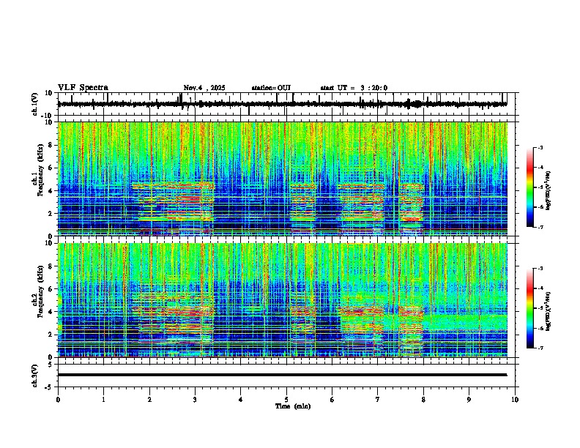Click the flat ch.3 voltage trace line
Image resolution: width=580 pixels, height=448 pixels.
coord(282,375)
